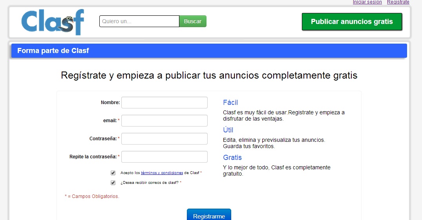Open the Iniciar sesión link
422x220 pixels.
click(367, 2)
